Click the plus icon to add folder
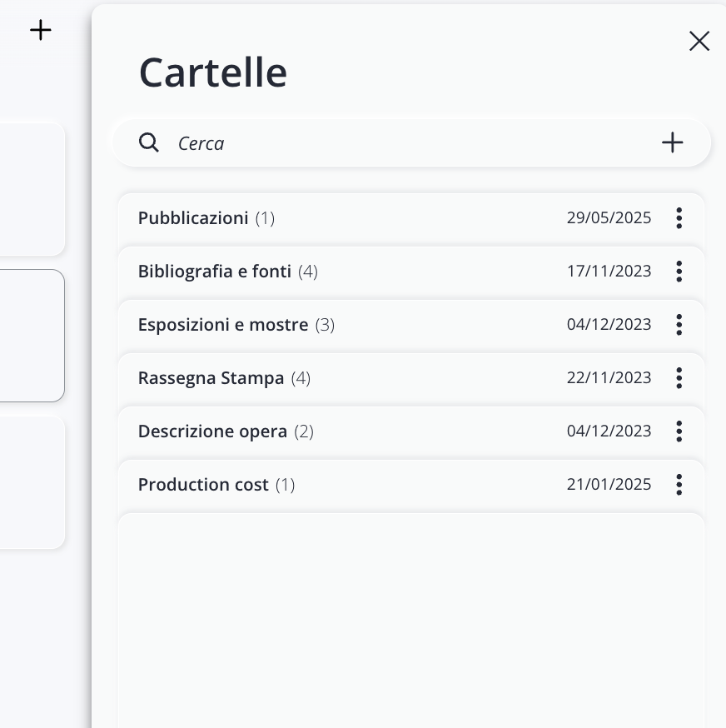Screen dimensions: 726x728 pyautogui.click(x=672, y=142)
